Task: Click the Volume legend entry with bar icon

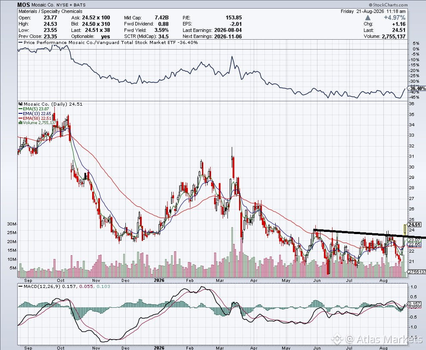Action: pos(37,123)
